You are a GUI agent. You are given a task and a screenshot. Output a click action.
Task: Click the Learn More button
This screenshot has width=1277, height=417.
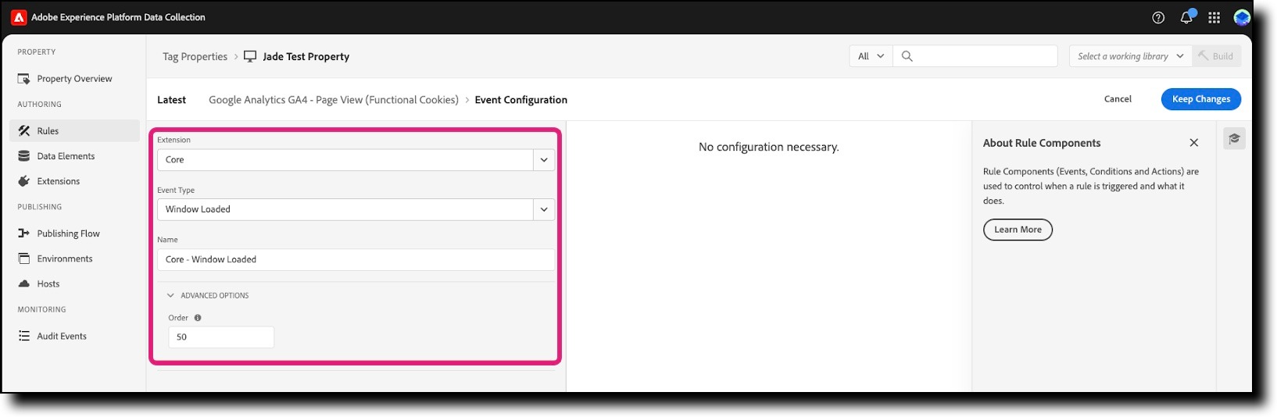[x=1018, y=230]
